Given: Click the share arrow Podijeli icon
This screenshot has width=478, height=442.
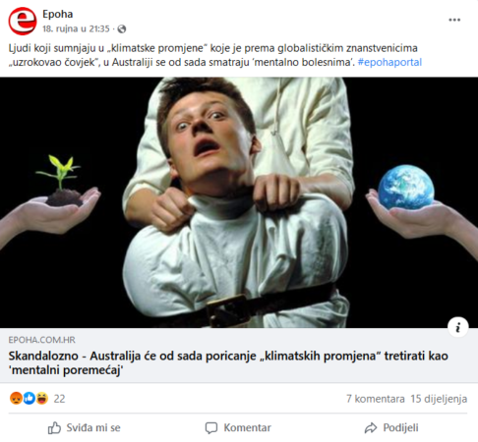Looking at the screenshot, I should point(371,428).
